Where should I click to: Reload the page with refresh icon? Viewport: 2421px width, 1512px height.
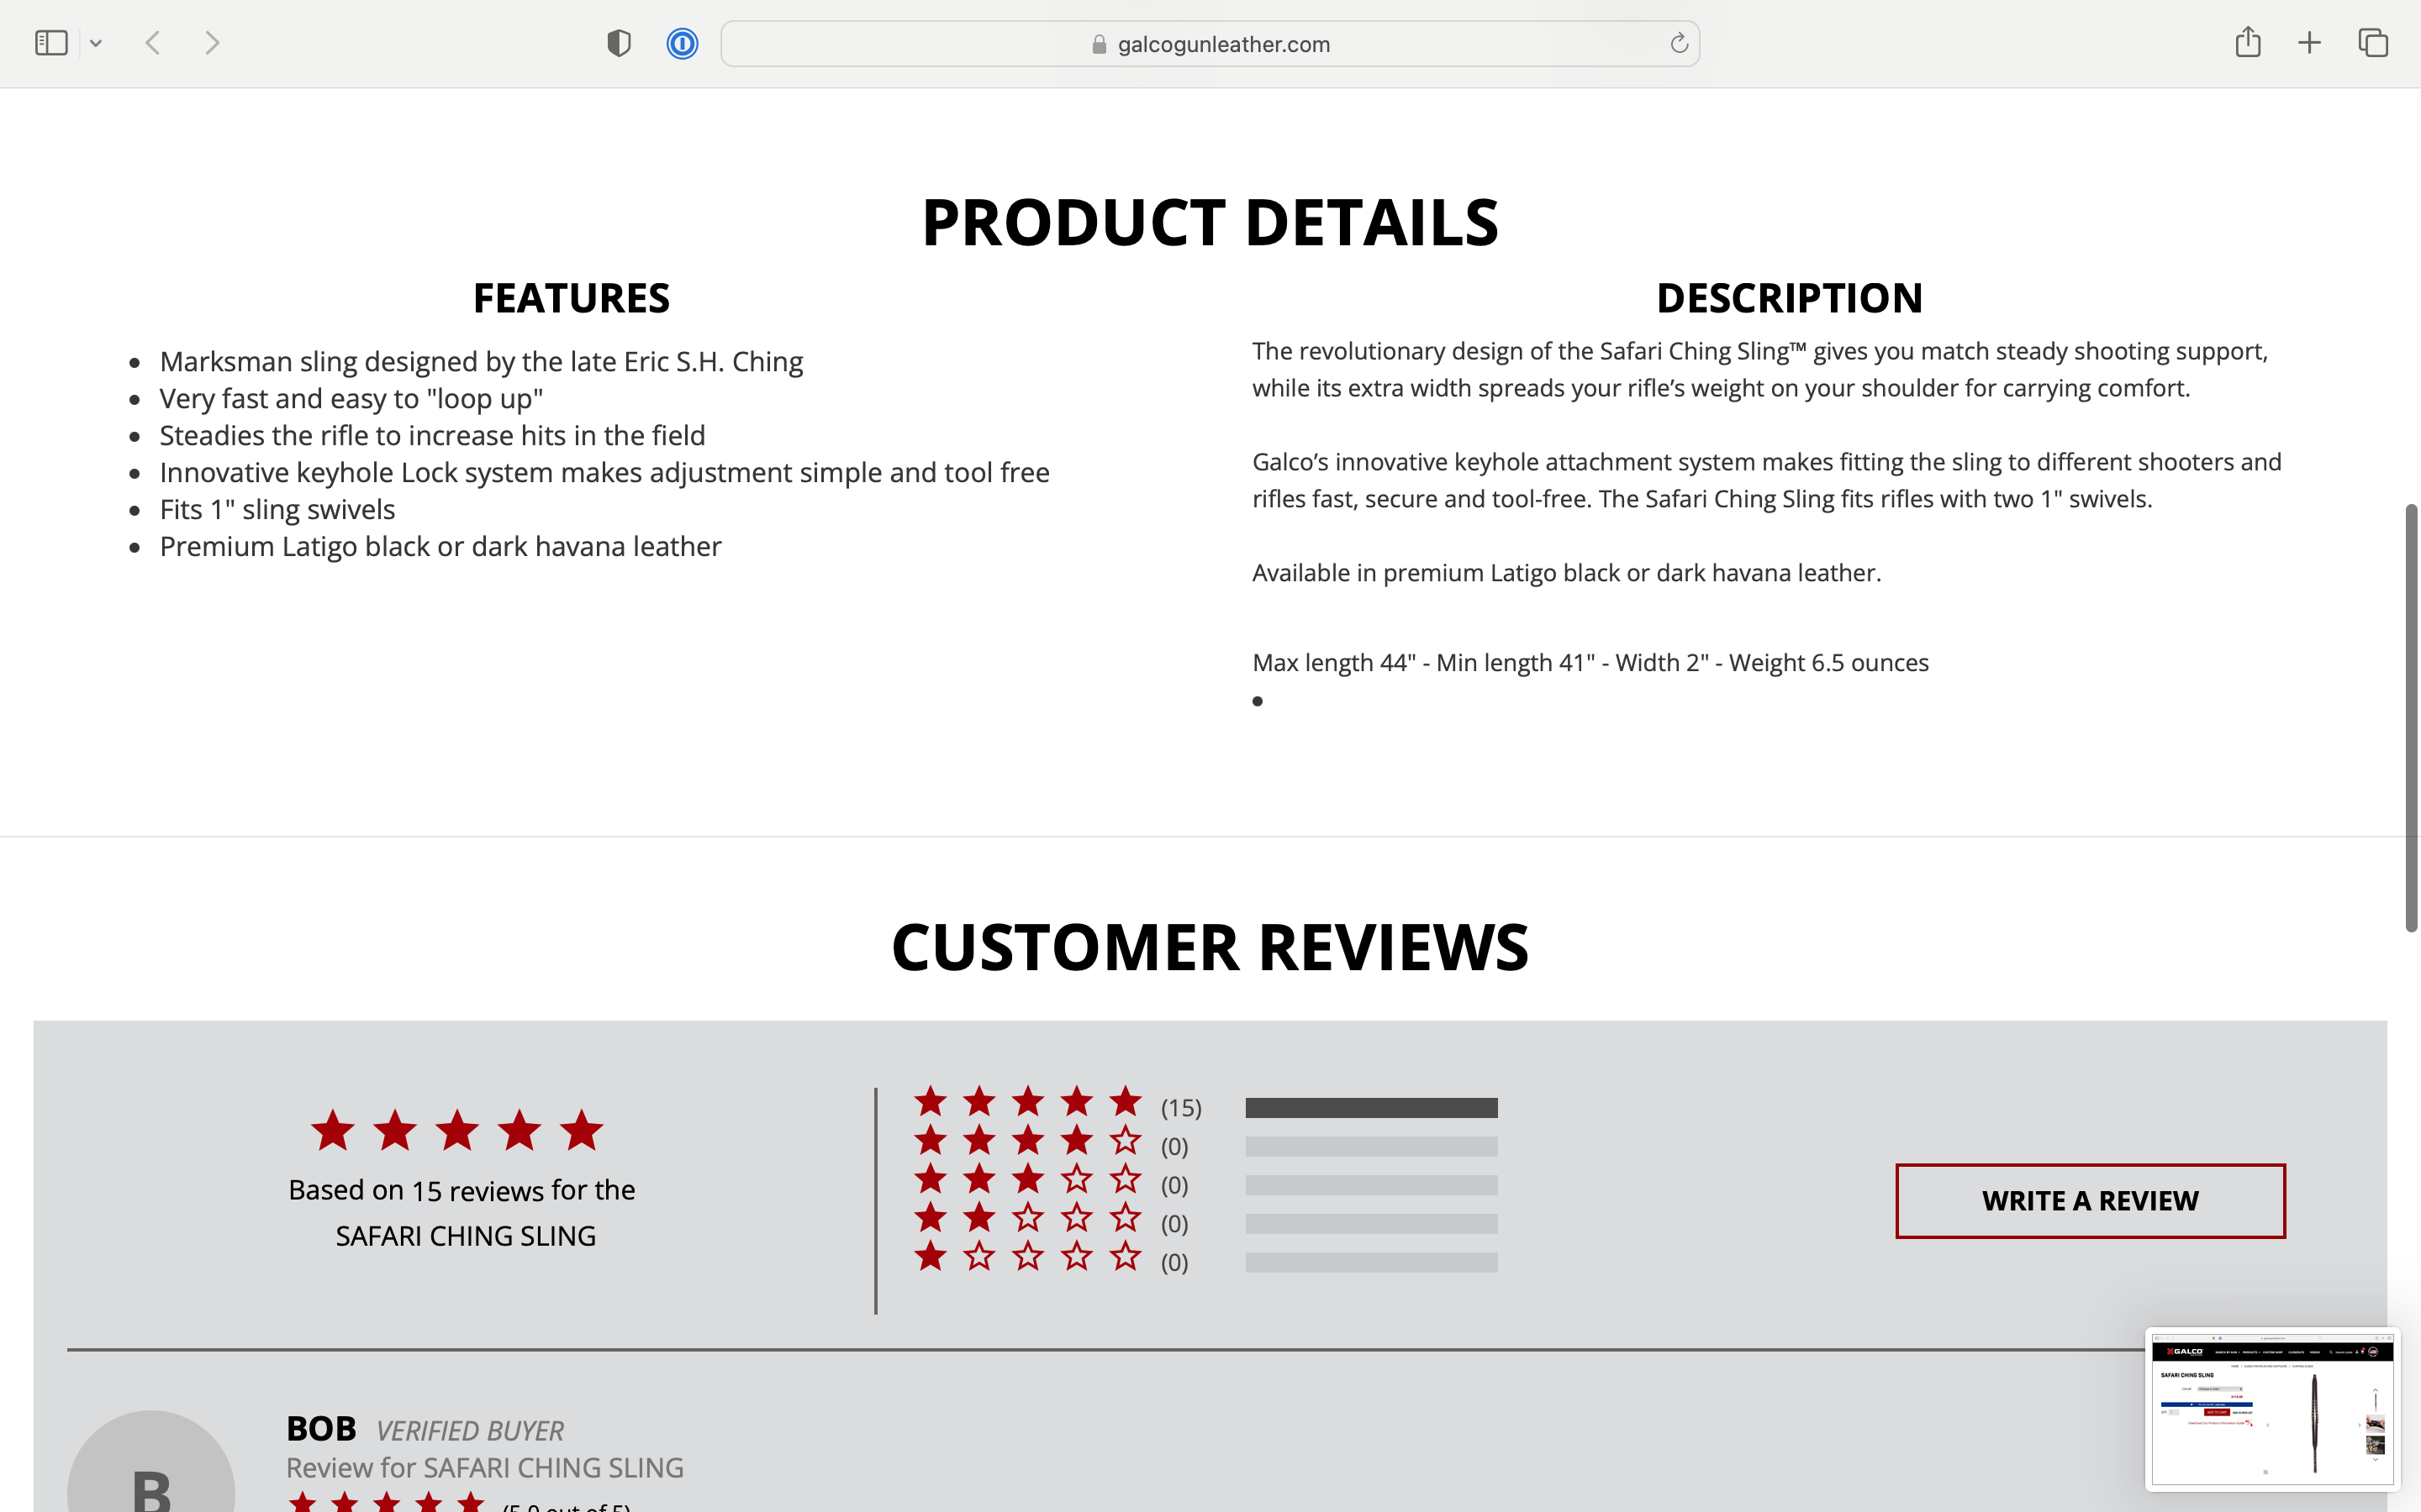coord(1679,43)
